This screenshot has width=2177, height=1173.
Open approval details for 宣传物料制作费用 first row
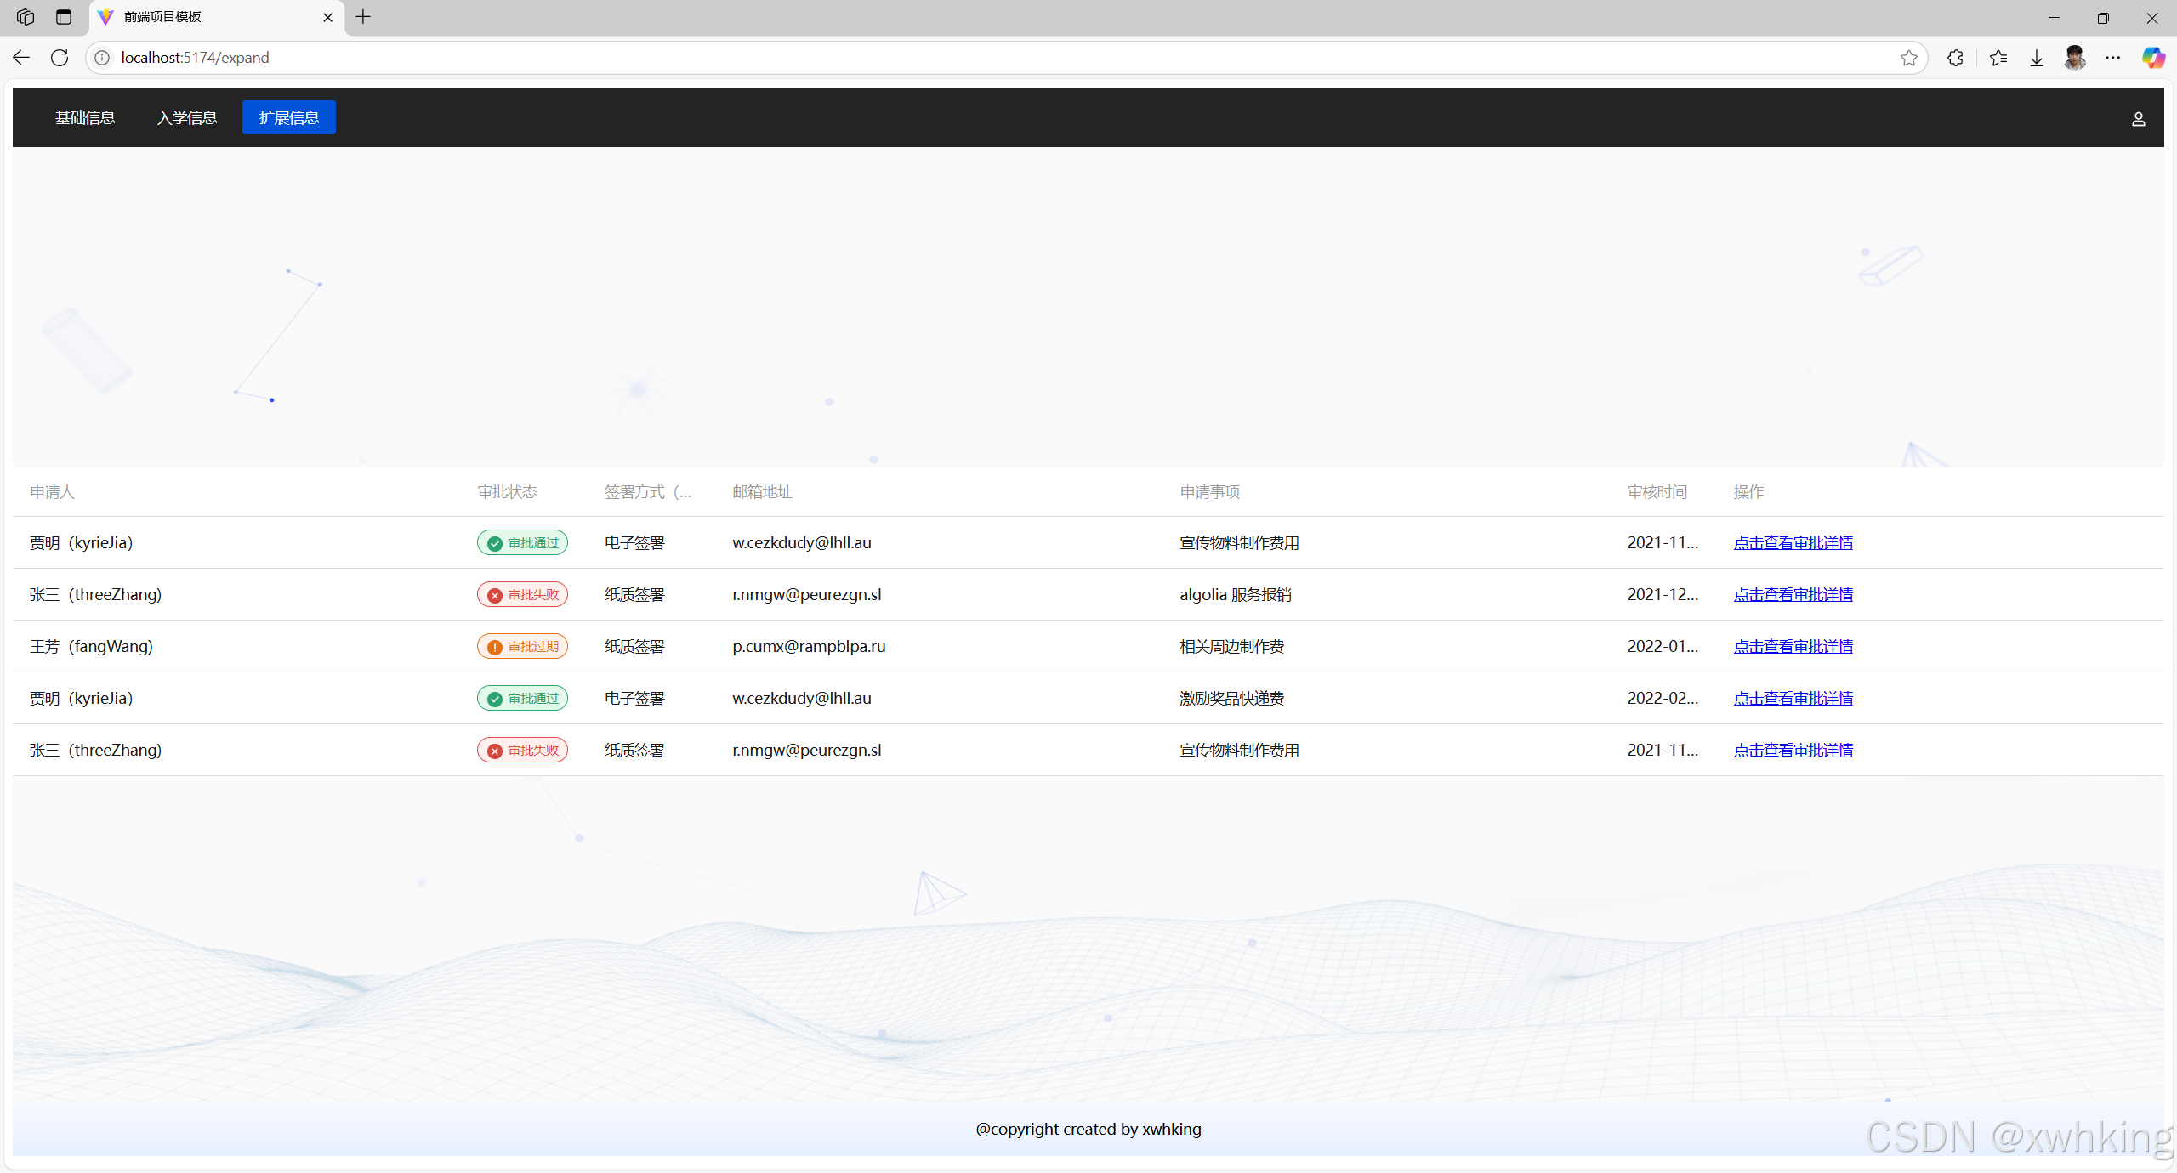click(1793, 542)
